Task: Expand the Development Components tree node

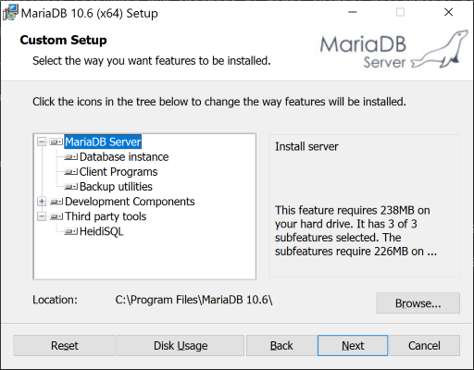Action: (x=42, y=202)
